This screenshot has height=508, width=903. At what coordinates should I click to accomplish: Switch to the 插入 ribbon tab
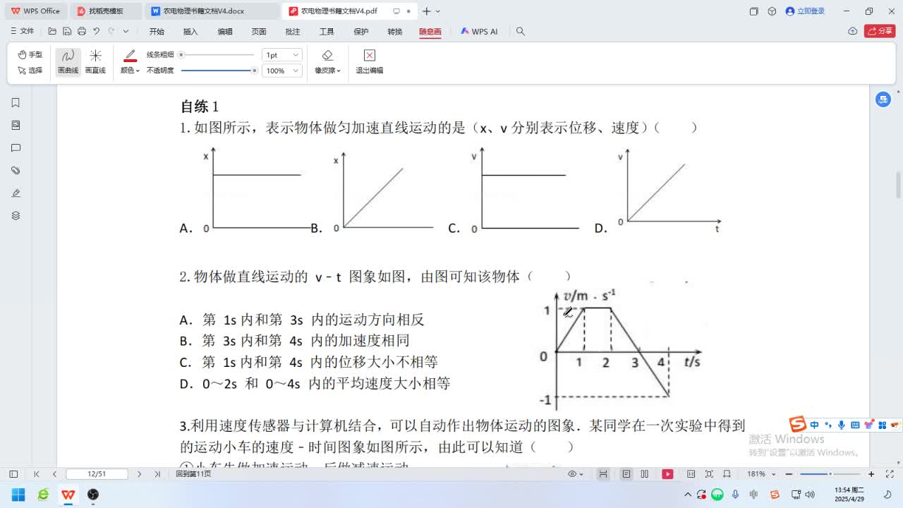click(190, 32)
